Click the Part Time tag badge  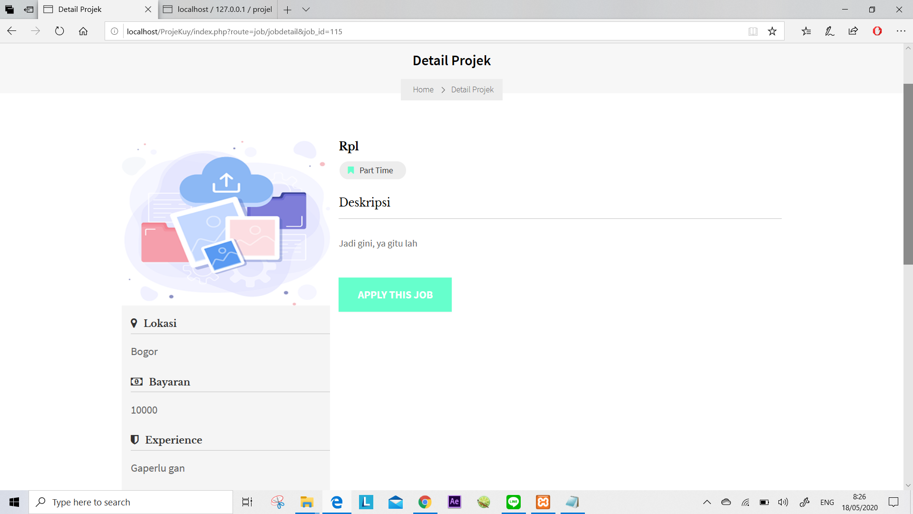click(372, 170)
